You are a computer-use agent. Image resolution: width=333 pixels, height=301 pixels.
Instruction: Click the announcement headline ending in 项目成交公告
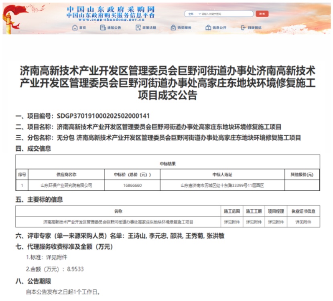coord(168,83)
